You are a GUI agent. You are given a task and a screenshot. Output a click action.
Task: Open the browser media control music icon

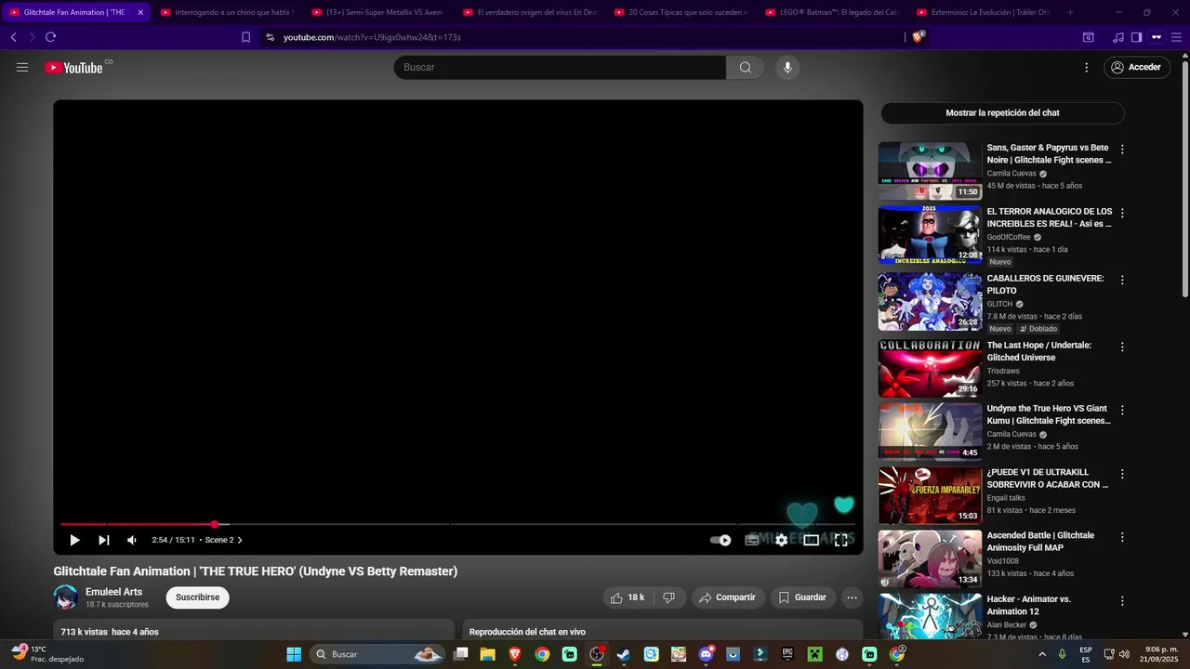click(x=1117, y=37)
